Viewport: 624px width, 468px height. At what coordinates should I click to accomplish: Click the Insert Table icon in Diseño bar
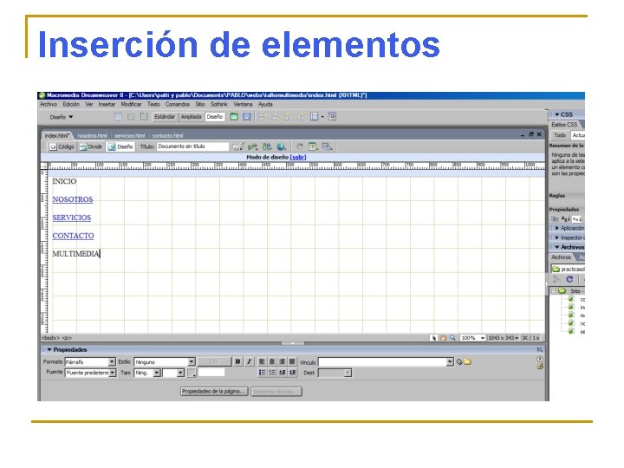click(x=118, y=117)
